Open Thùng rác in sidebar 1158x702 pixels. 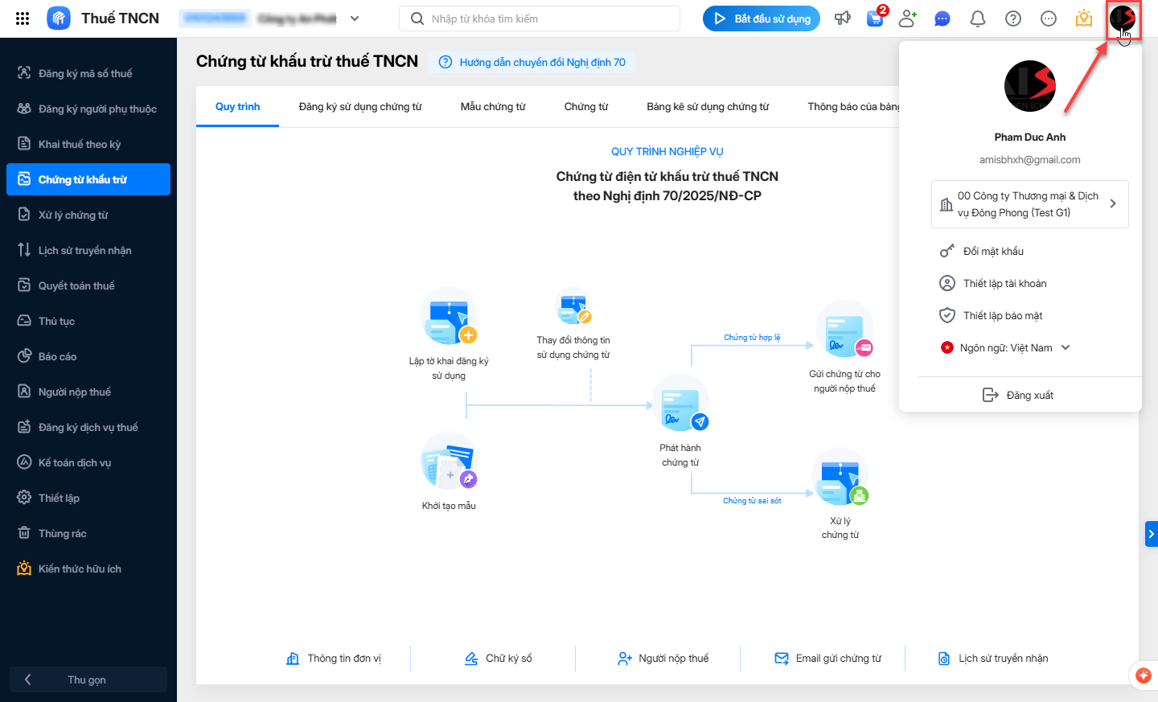tap(88, 533)
